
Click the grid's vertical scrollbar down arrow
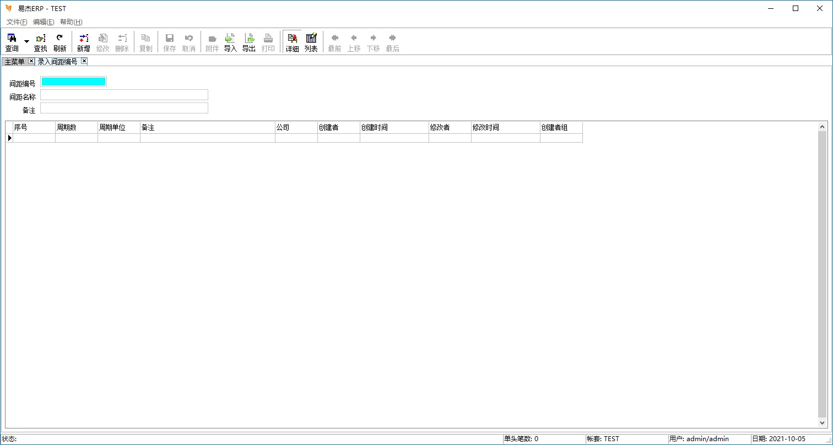tap(823, 424)
